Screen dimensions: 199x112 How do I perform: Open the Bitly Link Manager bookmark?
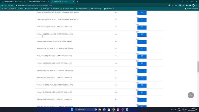point(95,9)
